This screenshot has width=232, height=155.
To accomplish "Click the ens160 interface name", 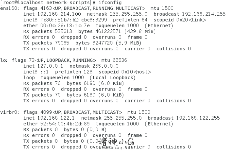I will tap(9, 8).
